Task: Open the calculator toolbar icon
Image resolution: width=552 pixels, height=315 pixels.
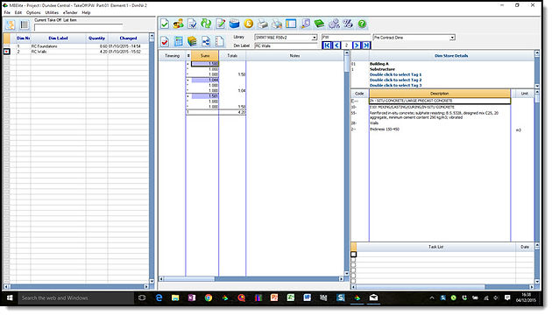Action: pyautogui.click(x=179, y=41)
